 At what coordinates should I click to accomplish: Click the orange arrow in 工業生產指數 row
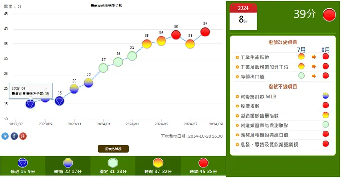point(313,57)
